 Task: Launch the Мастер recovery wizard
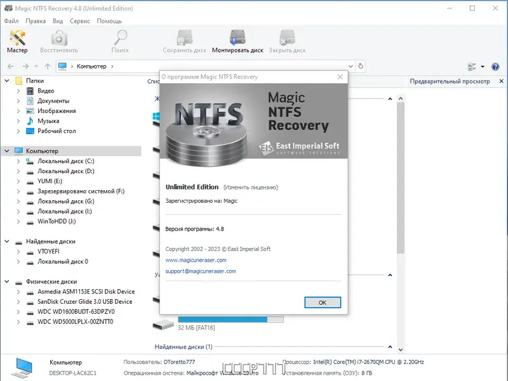17,41
